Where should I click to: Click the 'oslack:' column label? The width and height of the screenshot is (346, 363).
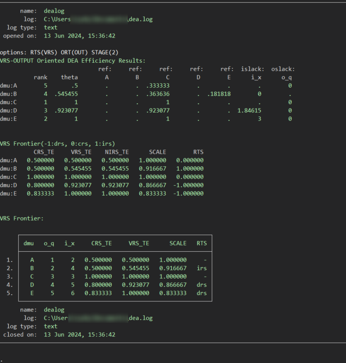point(283,69)
